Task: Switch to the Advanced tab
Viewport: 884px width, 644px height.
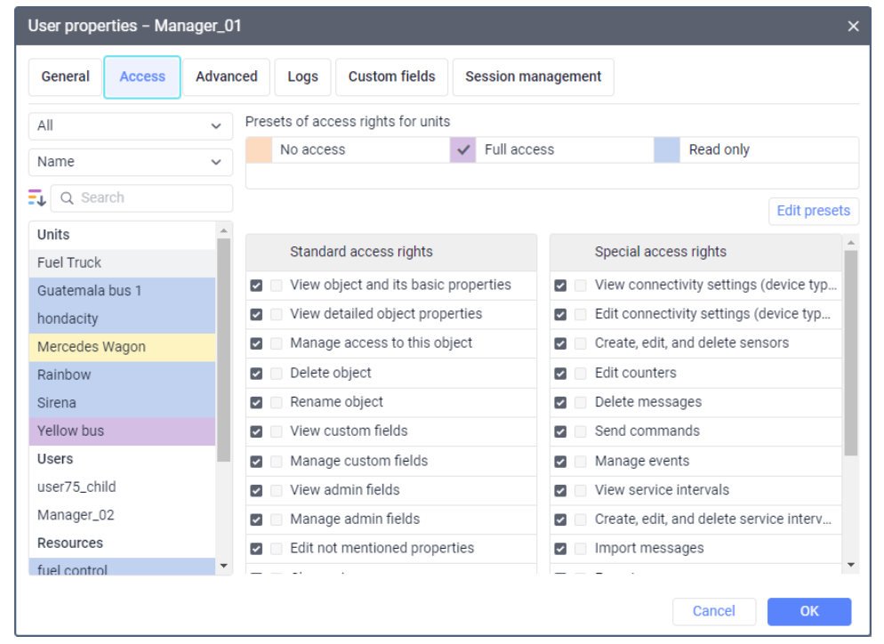Action: tap(227, 76)
